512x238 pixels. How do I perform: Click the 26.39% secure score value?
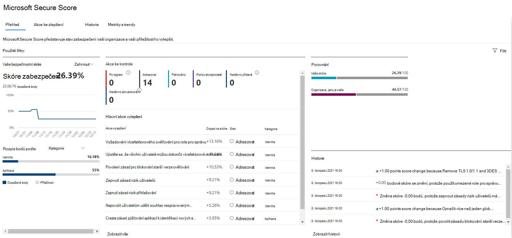click(x=70, y=75)
